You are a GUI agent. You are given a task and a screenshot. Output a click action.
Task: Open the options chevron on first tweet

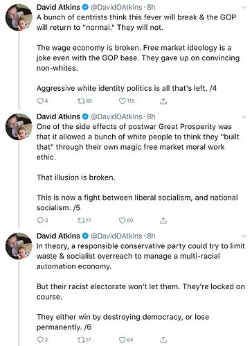coord(244,8)
